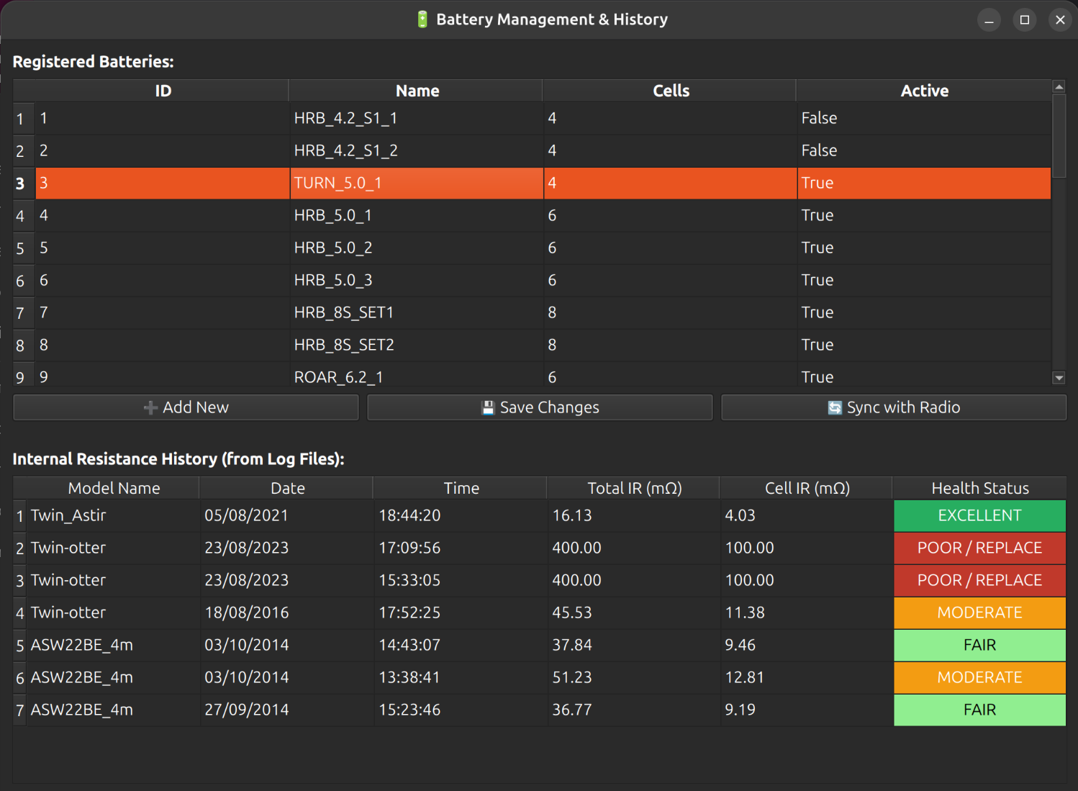The image size is (1078, 791).
Task: Click the Total IR value 45.53
Action: [634, 613]
